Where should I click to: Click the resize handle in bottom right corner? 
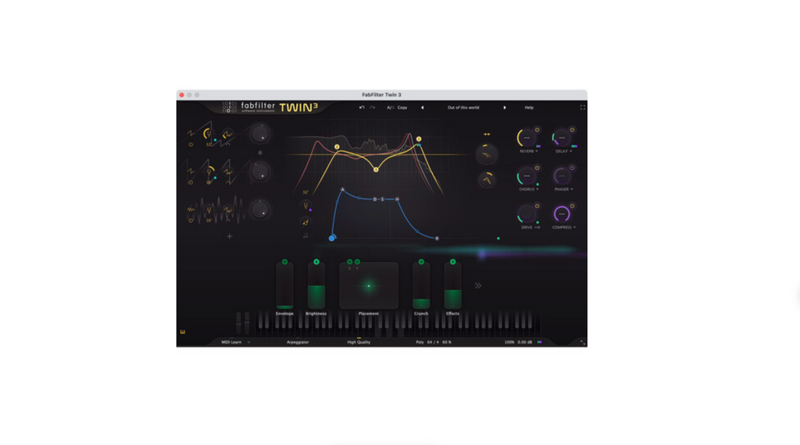tap(582, 342)
